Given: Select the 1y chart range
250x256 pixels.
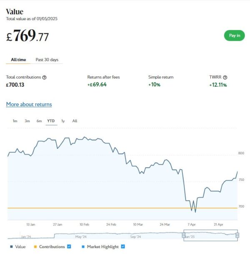Looking at the screenshot, I should pos(63,121).
